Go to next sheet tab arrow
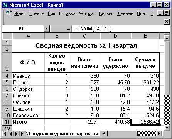This screenshot has width=172, height=139. coord(16,134)
